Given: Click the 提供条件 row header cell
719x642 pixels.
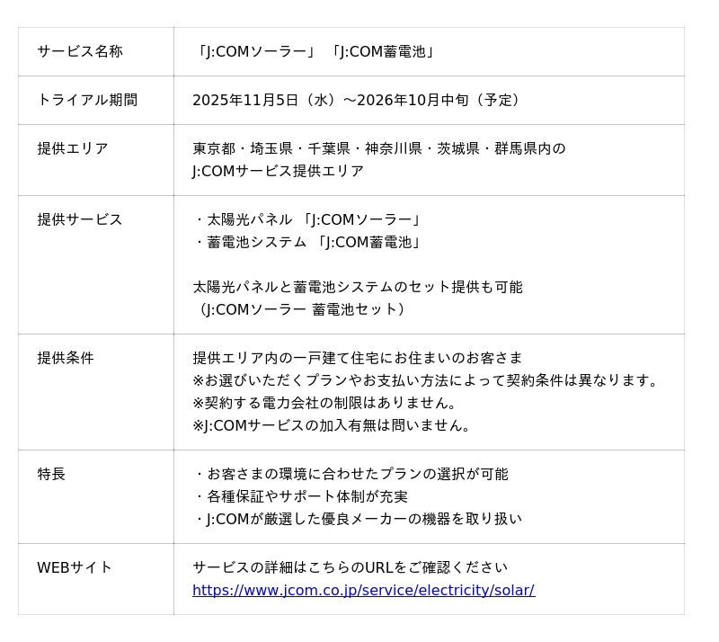Looking at the screenshot, I should [x=66, y=359].
